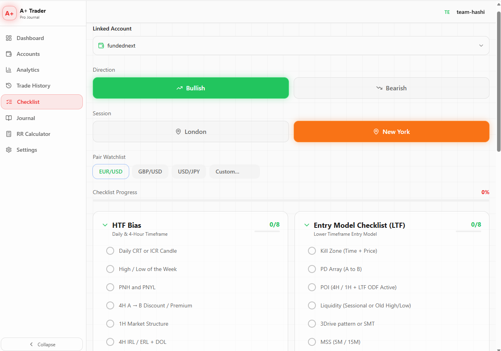Check PD Array (A to B)
This screenshot has height=351, width=501.
(x=312, y=269)
